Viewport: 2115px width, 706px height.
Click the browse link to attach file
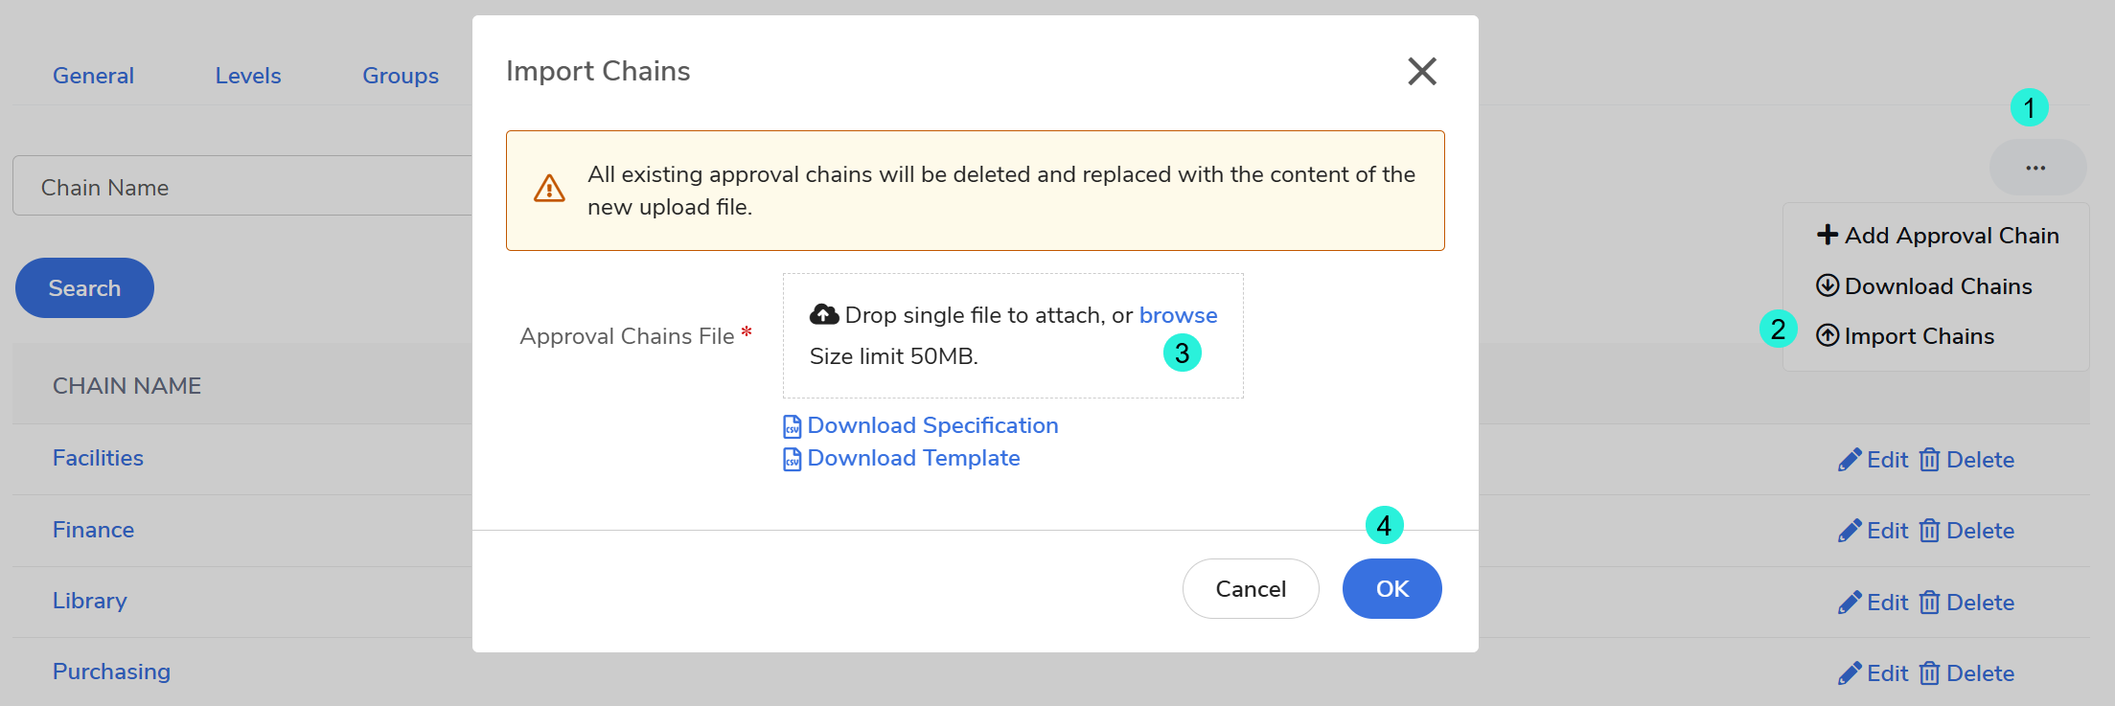(1178, 315)
